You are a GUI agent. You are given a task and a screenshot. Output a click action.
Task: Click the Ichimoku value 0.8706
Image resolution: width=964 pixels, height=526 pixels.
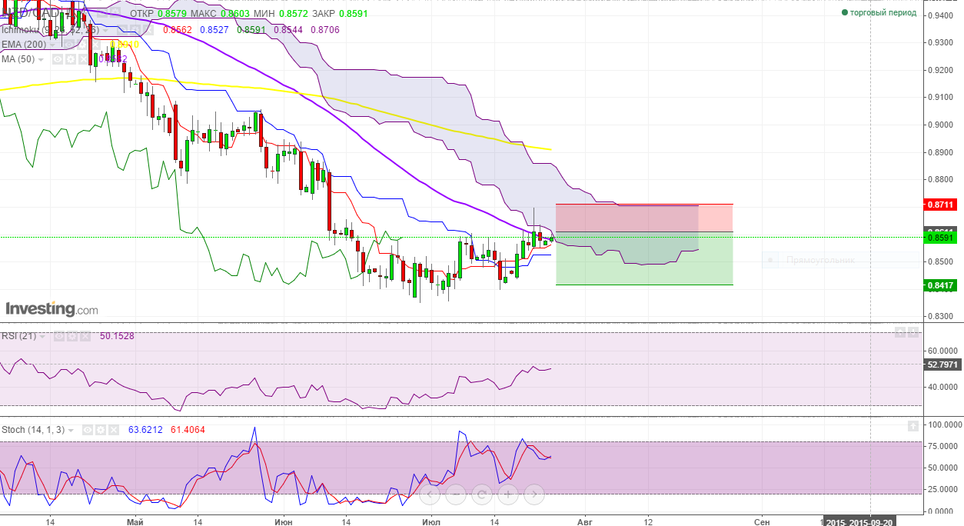[x=325, y=30]
